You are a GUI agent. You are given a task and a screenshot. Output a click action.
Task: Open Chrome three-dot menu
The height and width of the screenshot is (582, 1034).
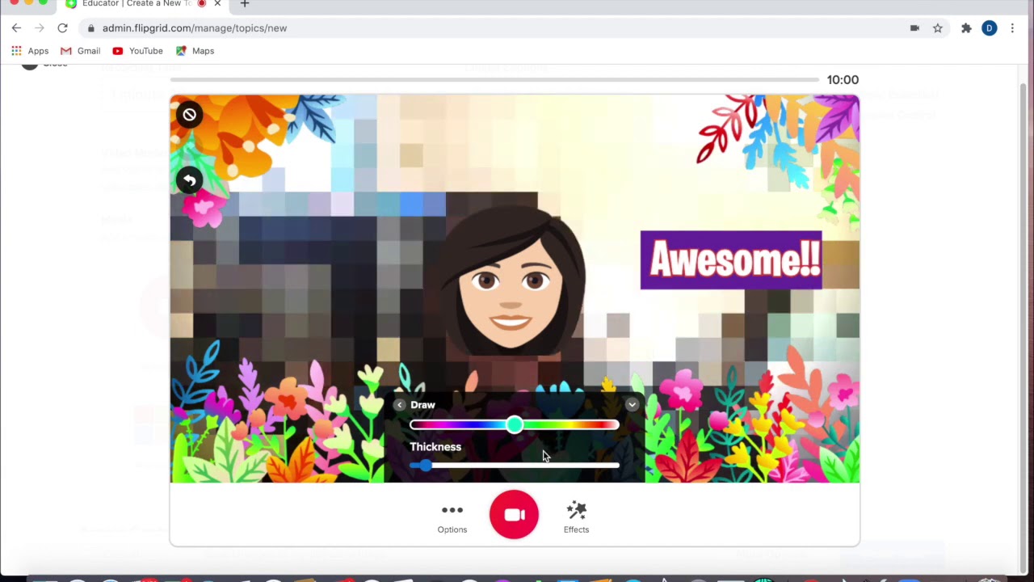[x=1012, y=28]
